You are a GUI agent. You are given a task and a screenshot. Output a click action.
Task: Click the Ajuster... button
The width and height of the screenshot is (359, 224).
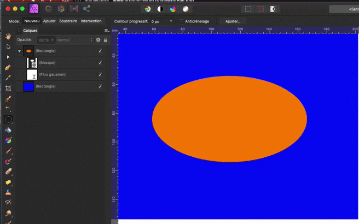[x=233, y=21]
